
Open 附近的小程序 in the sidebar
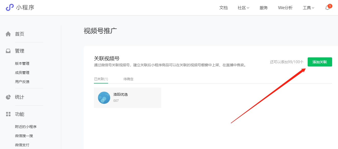26,127
